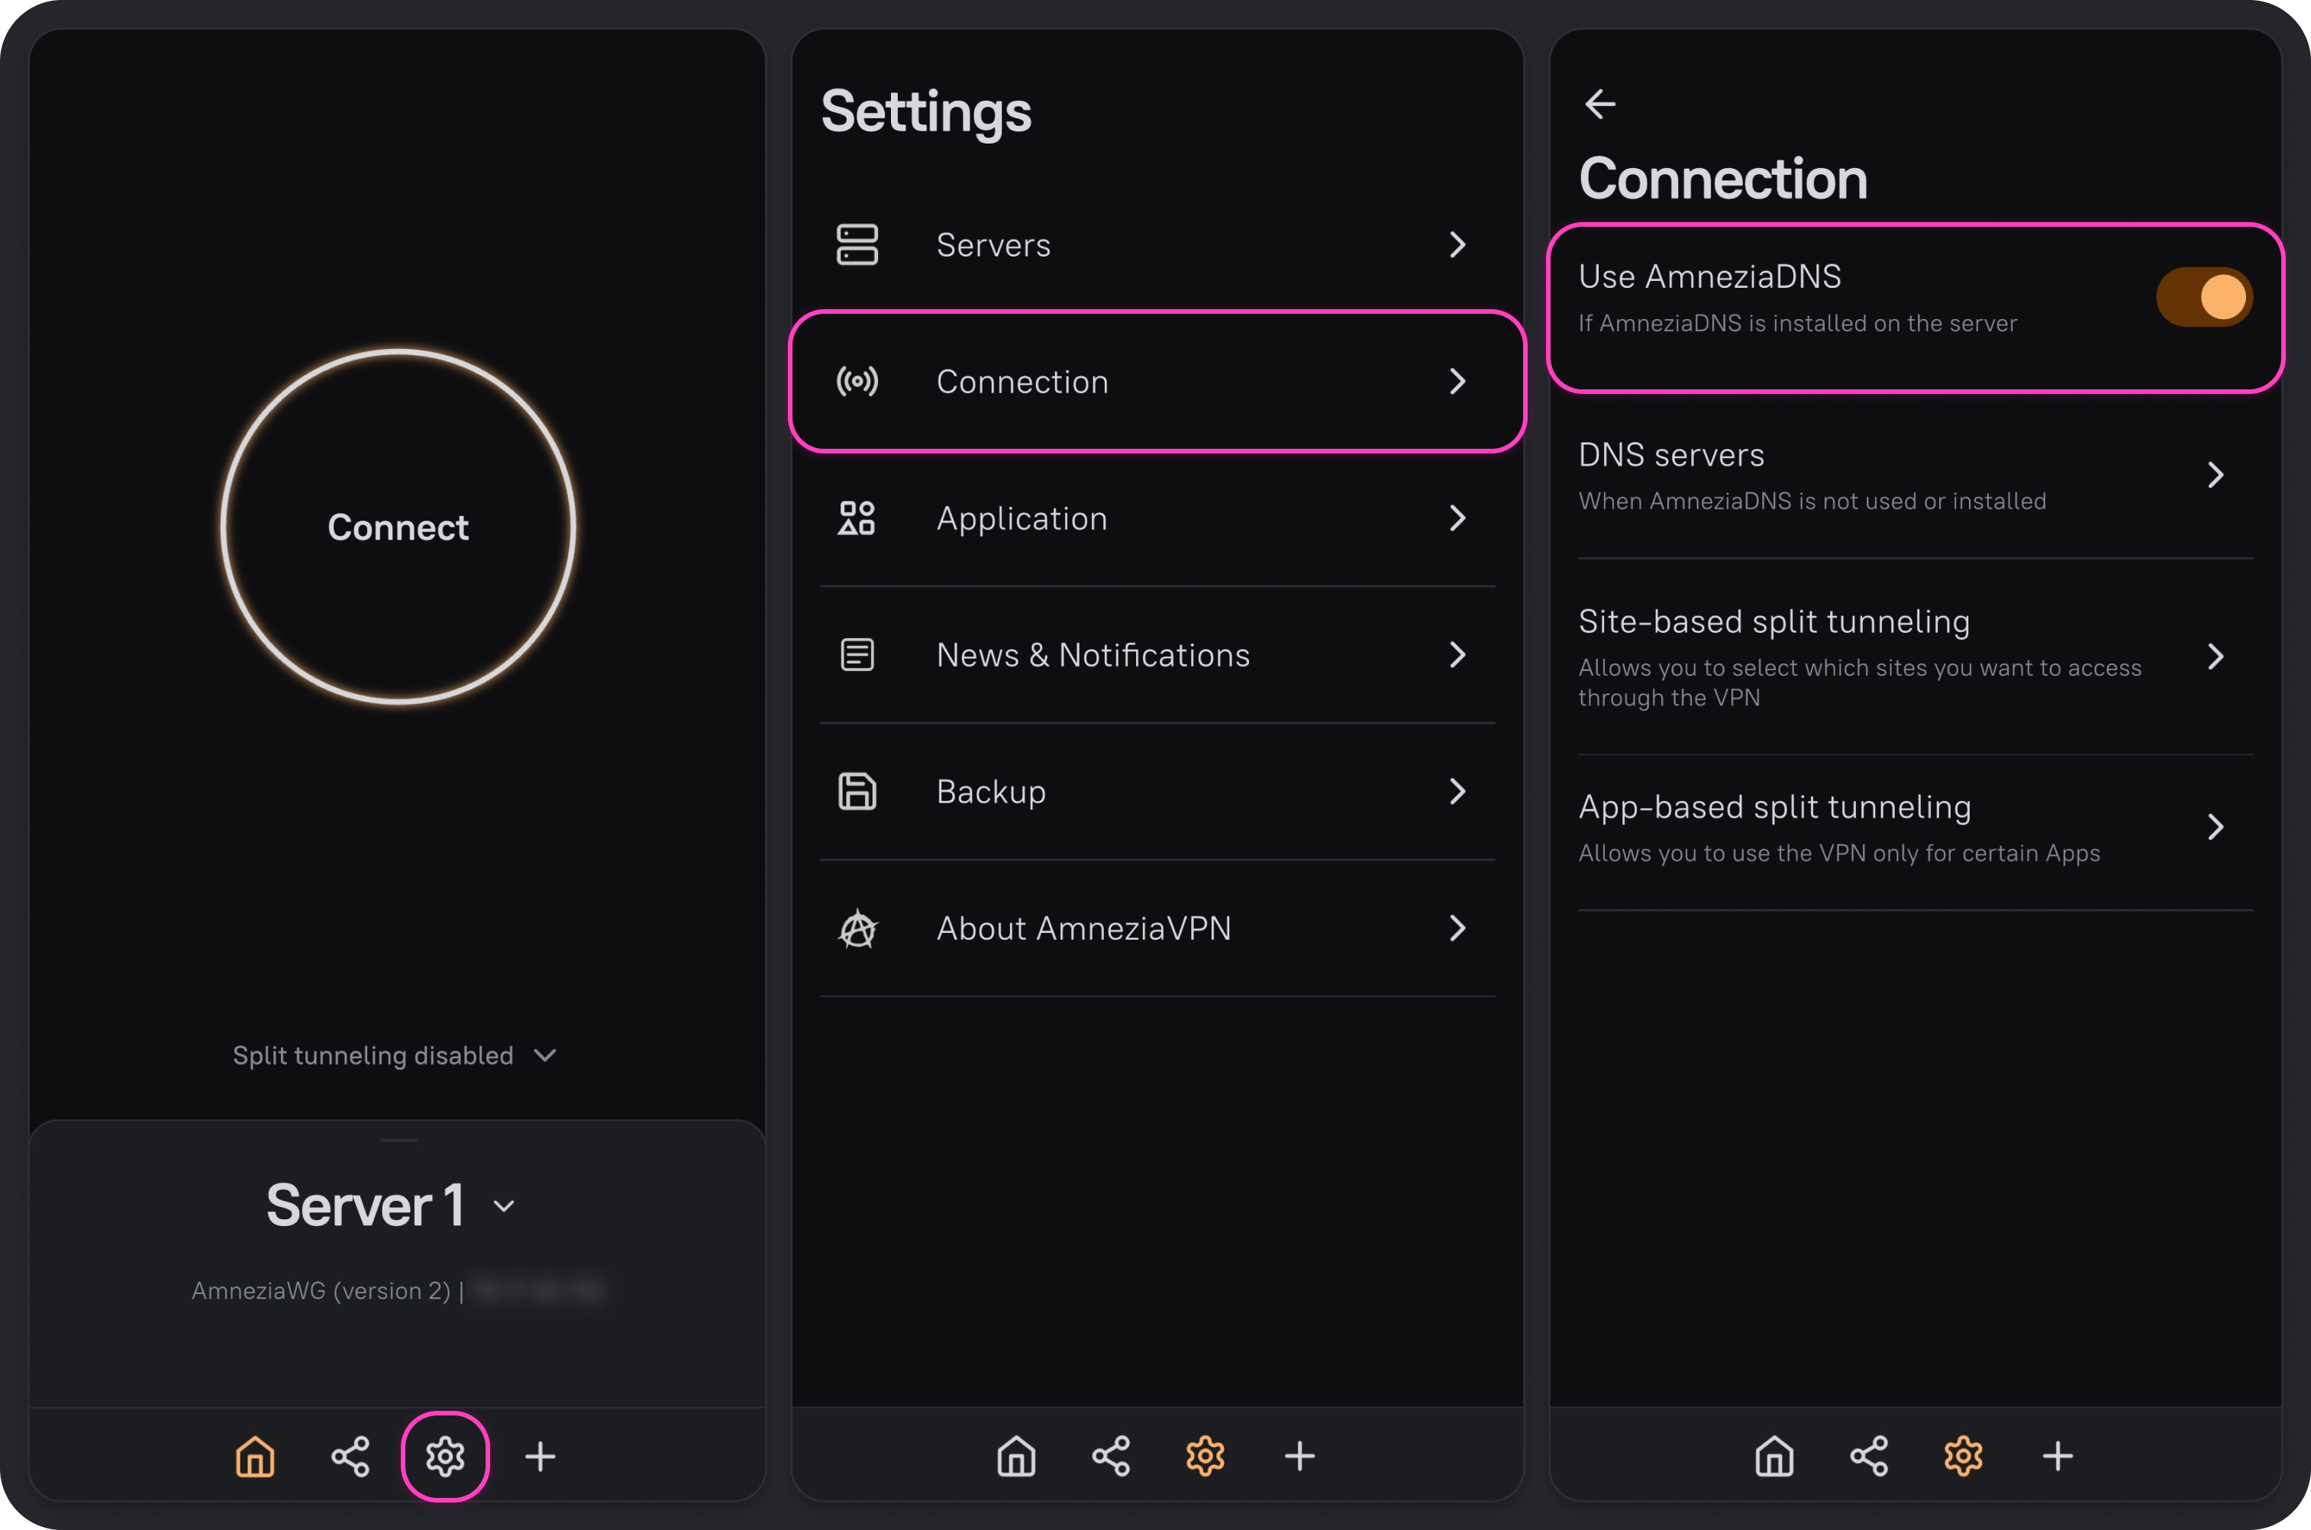Open Settings via gear icon on Connect screen
The height and width of the screenshot is (1530, 2311).
tap(445, 1457)
